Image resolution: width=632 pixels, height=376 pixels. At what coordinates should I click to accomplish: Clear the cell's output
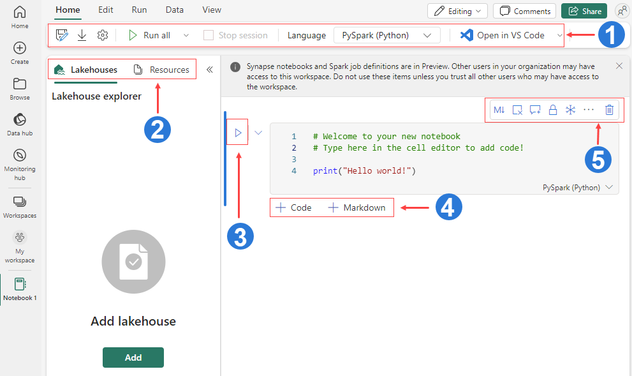pos(517,109)
